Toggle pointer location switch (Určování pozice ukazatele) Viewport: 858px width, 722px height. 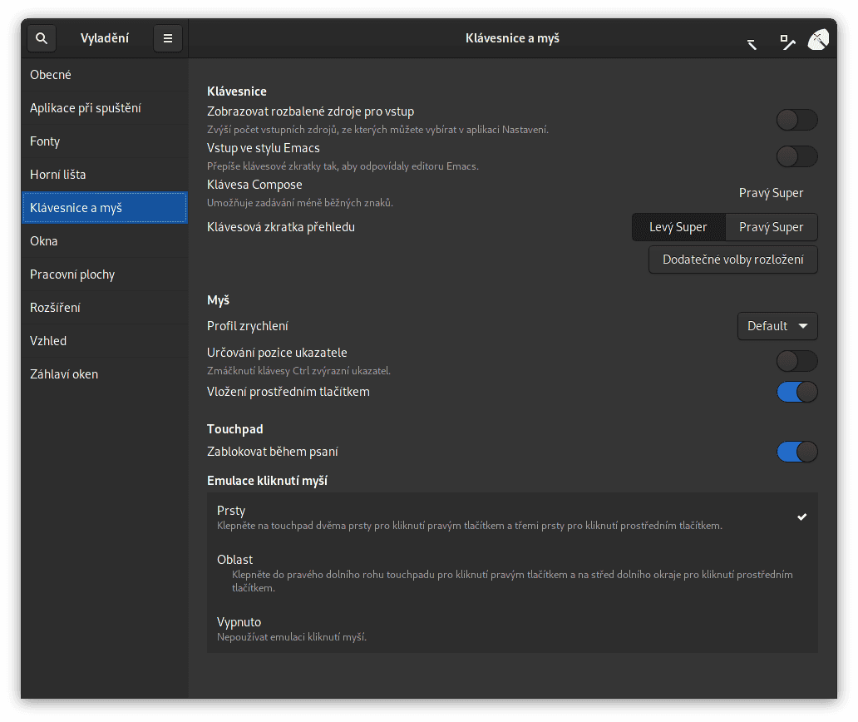click(796, 361)
